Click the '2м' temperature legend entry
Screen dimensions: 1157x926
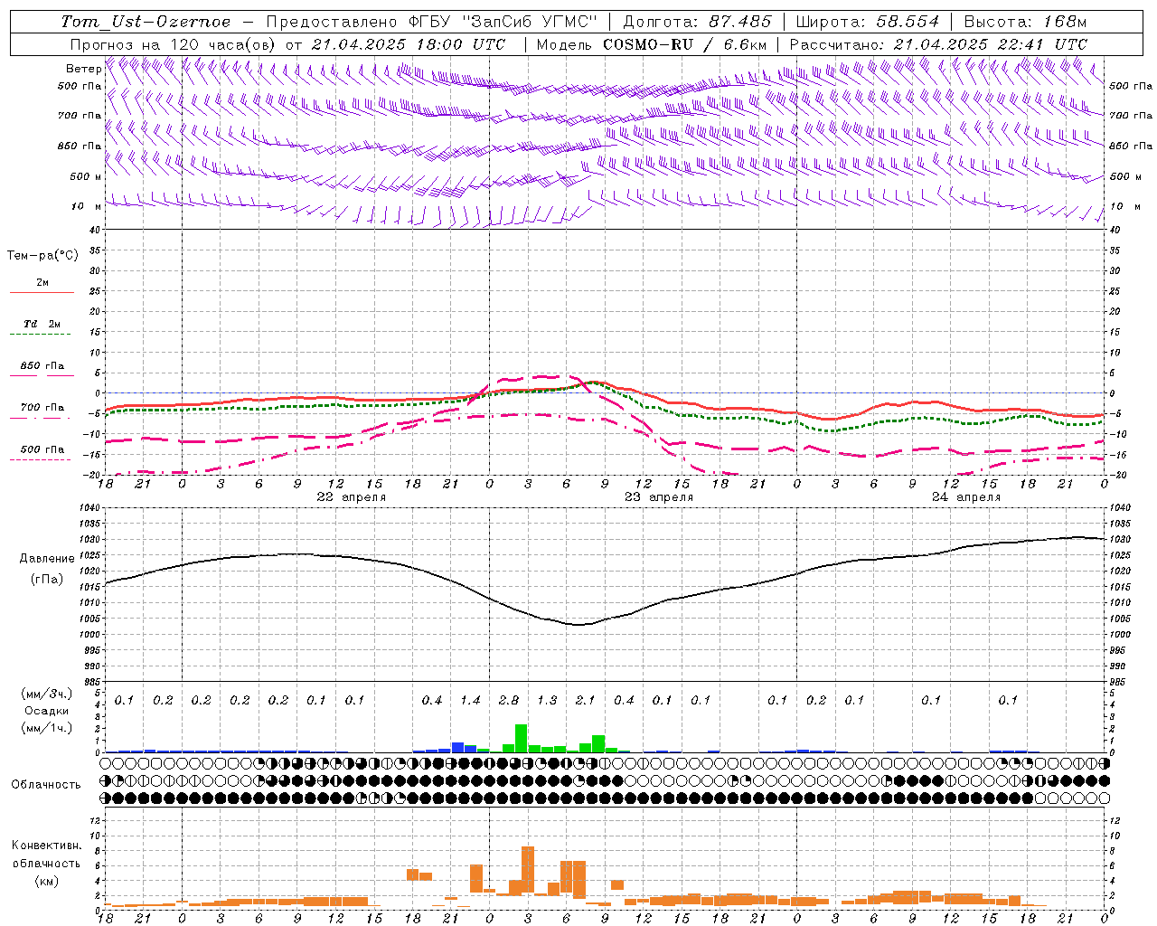(x=42, y=283)
